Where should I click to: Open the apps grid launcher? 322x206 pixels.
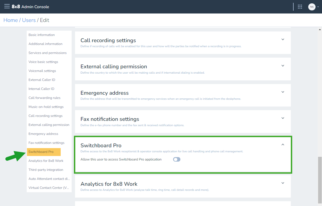[x=300, y=7]
